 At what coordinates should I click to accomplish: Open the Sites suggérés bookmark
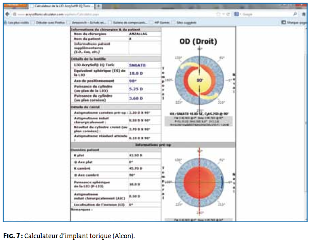coord(185,22)
